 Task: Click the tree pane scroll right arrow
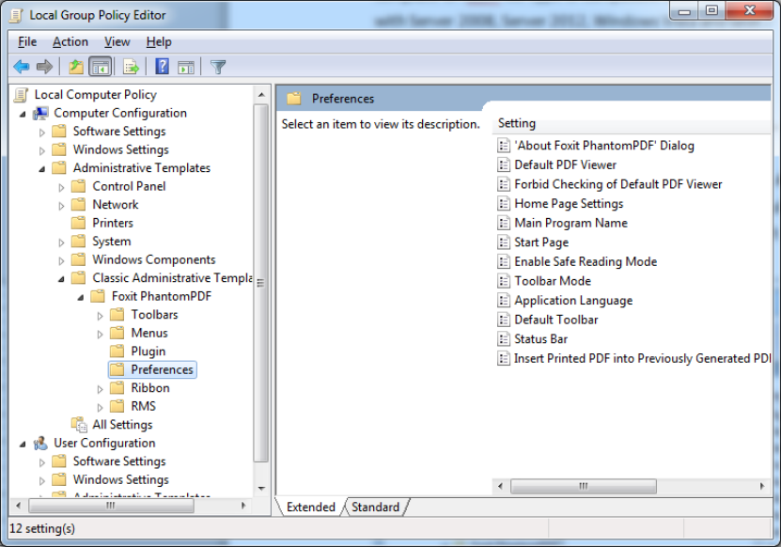click(243, 506)
